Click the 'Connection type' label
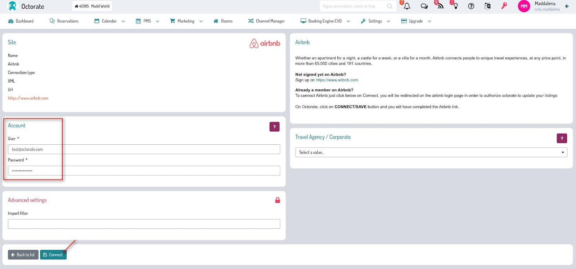This screenshot has width=576, height=269. 22,73
